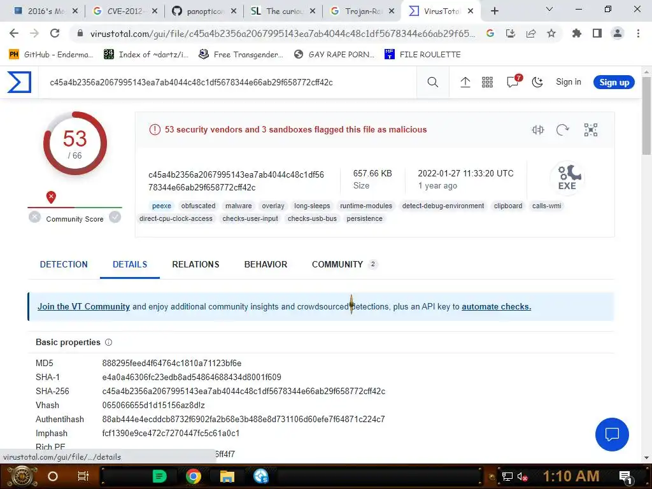
Task: Click the checks-usb-bus tag
Action: [x=312, y=219]
